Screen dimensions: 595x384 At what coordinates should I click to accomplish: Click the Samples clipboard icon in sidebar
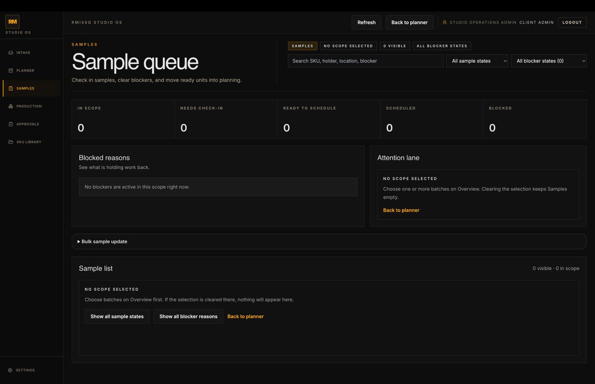(11, 88)
